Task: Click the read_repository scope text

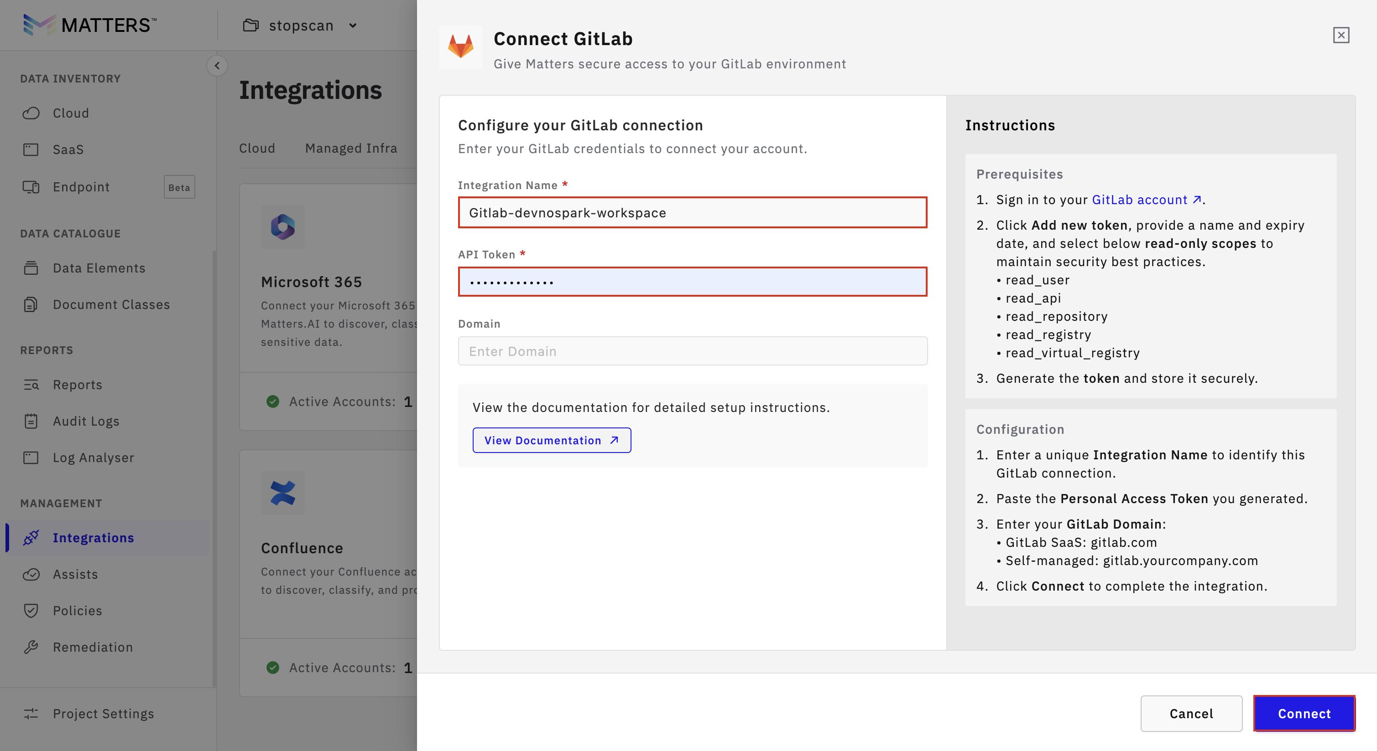Action: (x=1057, y=317)
